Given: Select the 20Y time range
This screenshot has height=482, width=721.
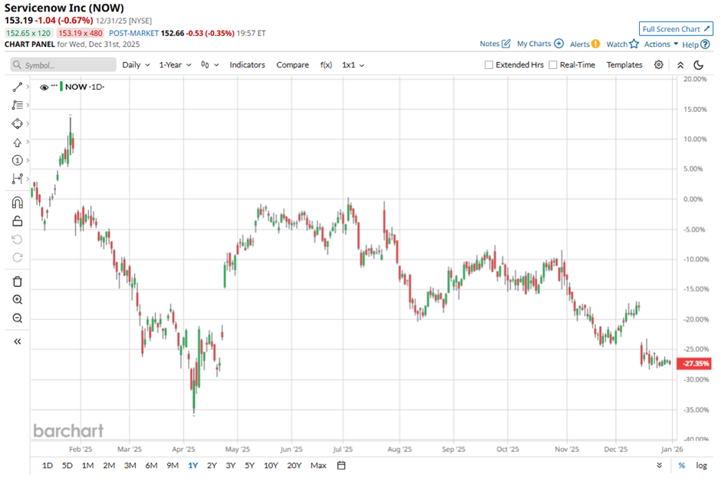Looking at the screenshot, I should tap(295, 465).
